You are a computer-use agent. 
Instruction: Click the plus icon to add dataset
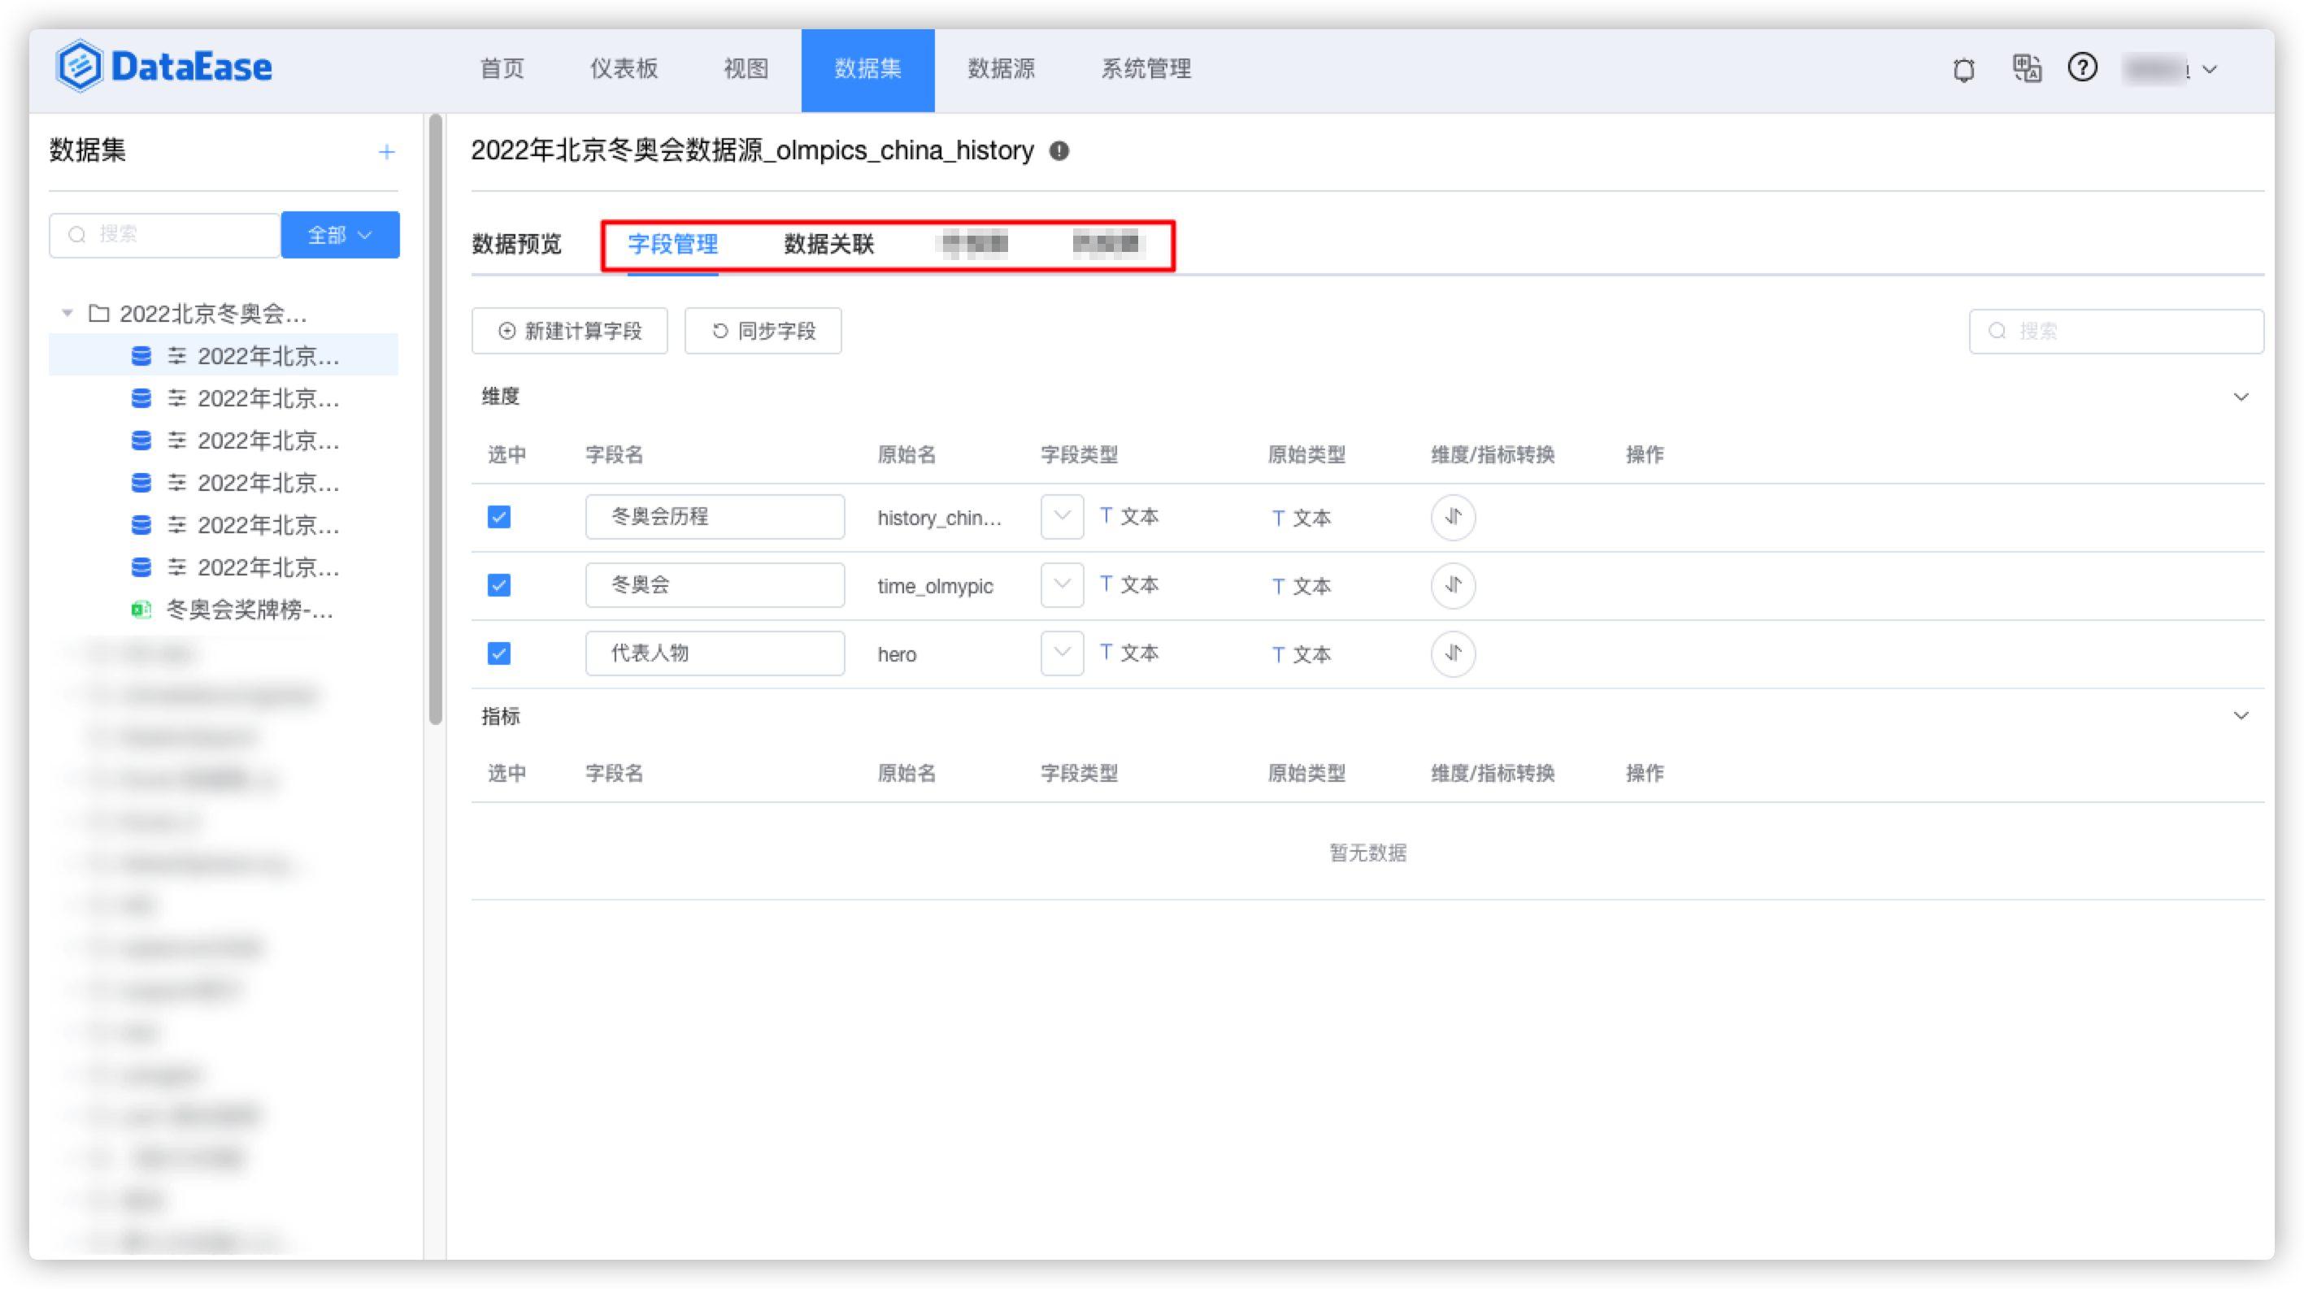[386, 152]
